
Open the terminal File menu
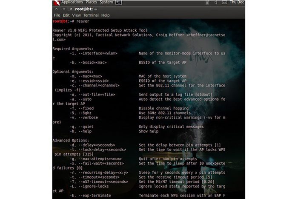click(57, 15)
